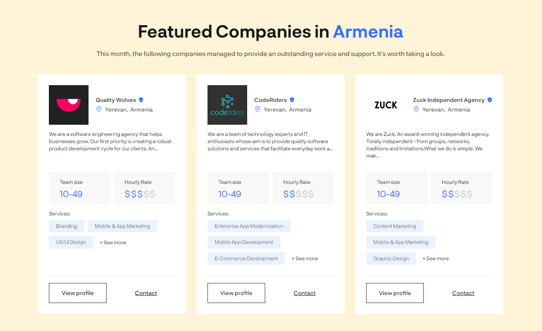Click the Hourly Rate box for CodeRiders

tap(303, 187)
